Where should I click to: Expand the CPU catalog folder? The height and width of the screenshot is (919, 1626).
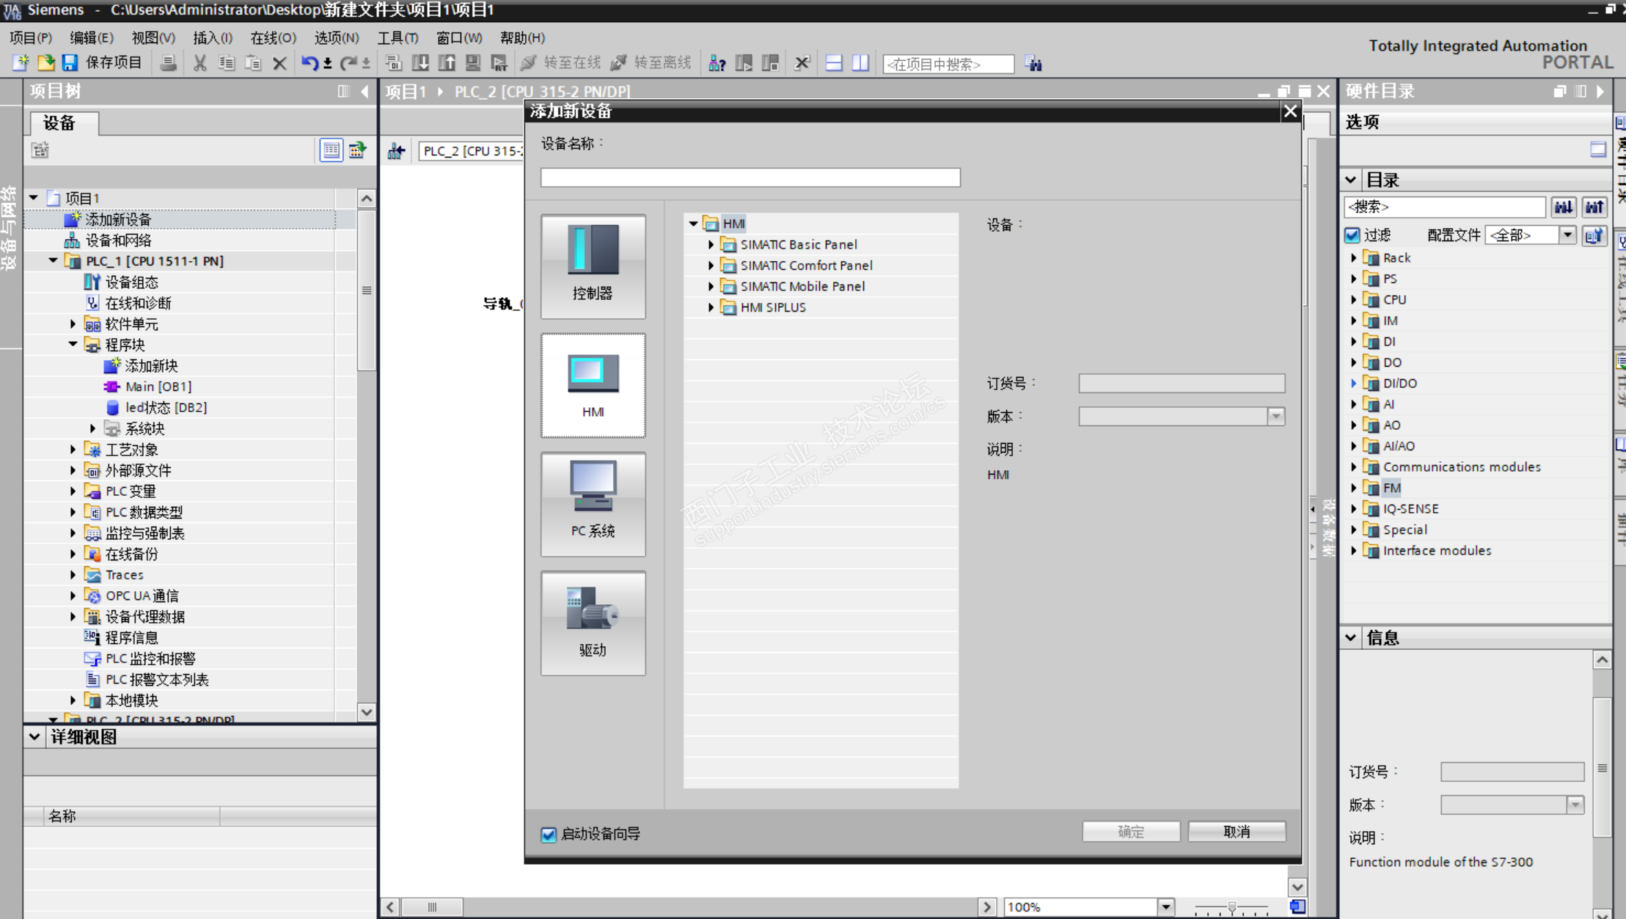[1354, 299]
